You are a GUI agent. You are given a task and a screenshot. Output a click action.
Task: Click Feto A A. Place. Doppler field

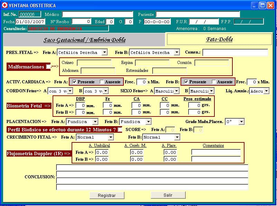(170, 152)
